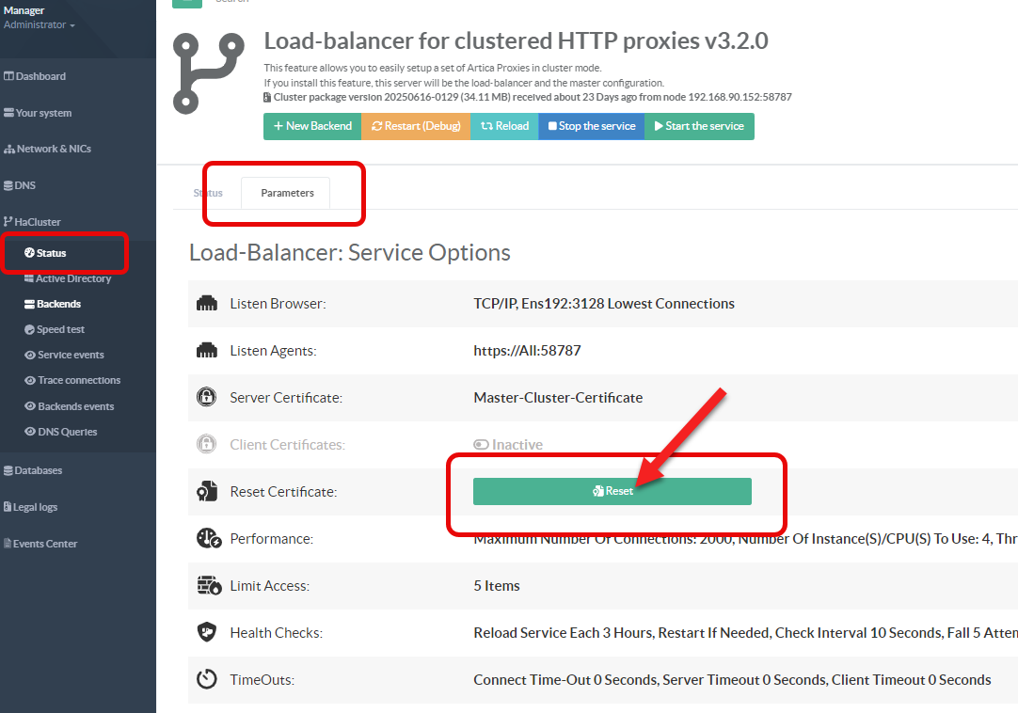This screenshot has width=1018, height=713.
Task: Toggle the Inactive Client Certificates switch
Action: pos(480,445)
